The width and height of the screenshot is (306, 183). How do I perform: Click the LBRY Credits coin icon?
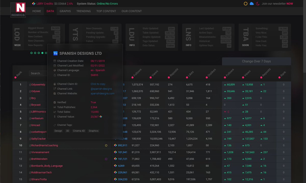click(34, 4)
